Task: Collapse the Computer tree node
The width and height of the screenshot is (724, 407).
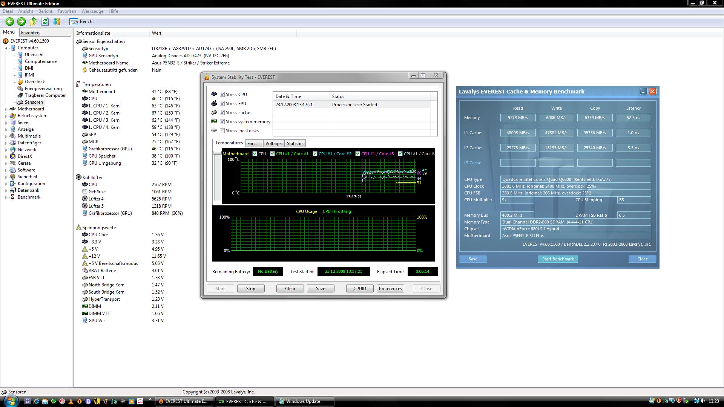Action: 6,48
